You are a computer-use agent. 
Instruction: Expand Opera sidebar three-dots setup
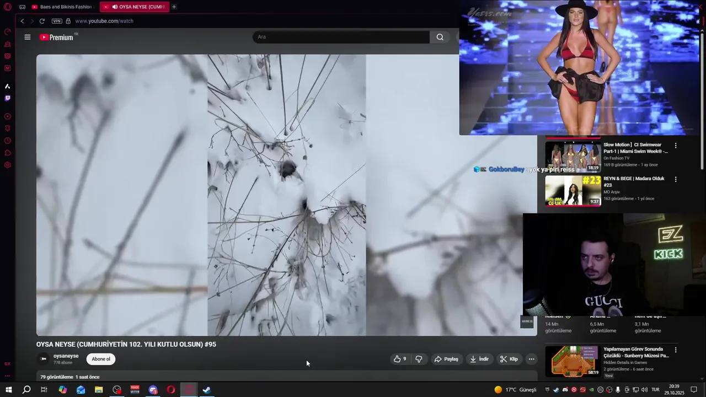point(8,376)
